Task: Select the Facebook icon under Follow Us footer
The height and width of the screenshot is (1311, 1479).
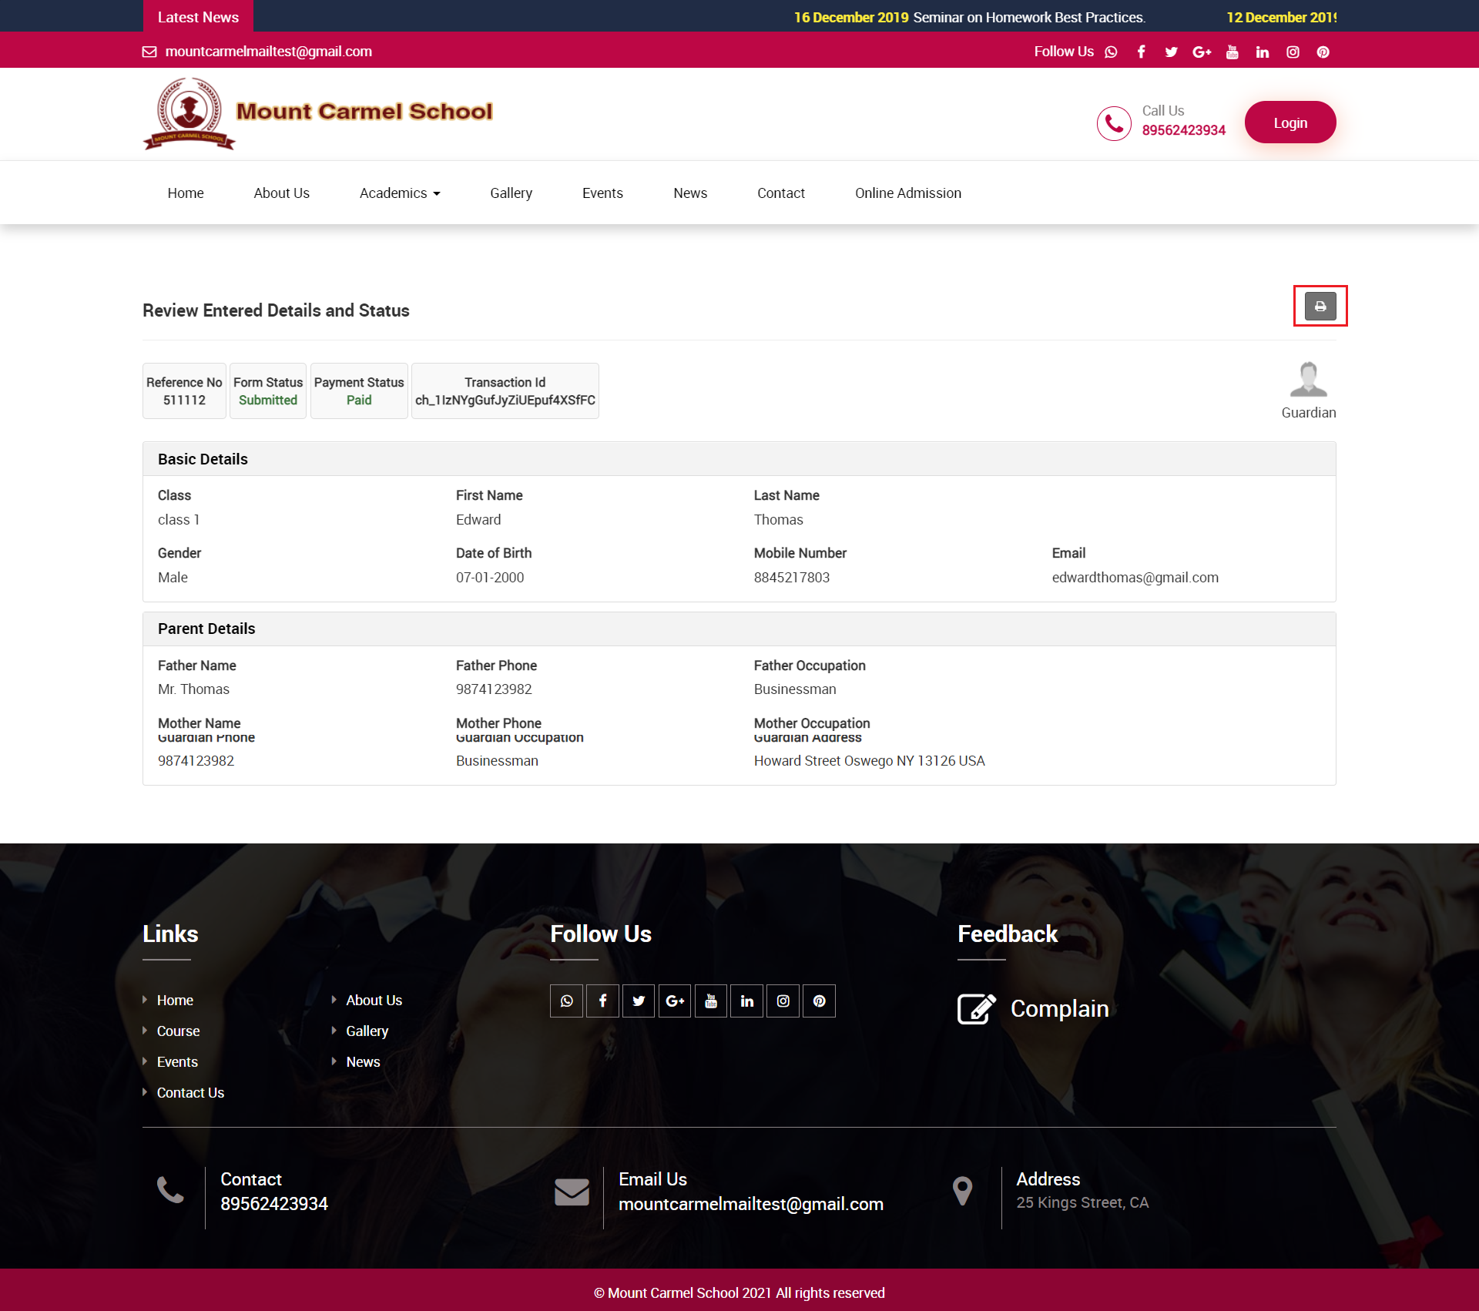Action: click(602, 1001)
